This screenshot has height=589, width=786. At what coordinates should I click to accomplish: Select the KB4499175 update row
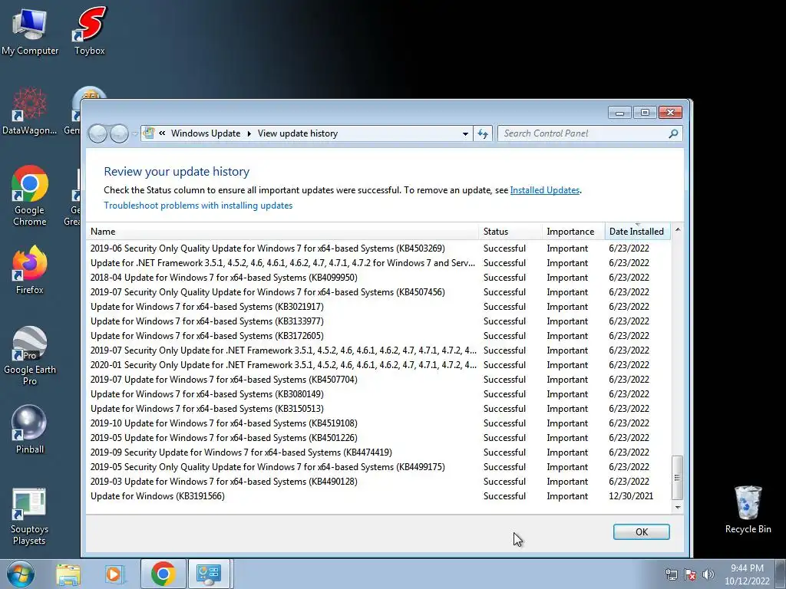(378, 467)
